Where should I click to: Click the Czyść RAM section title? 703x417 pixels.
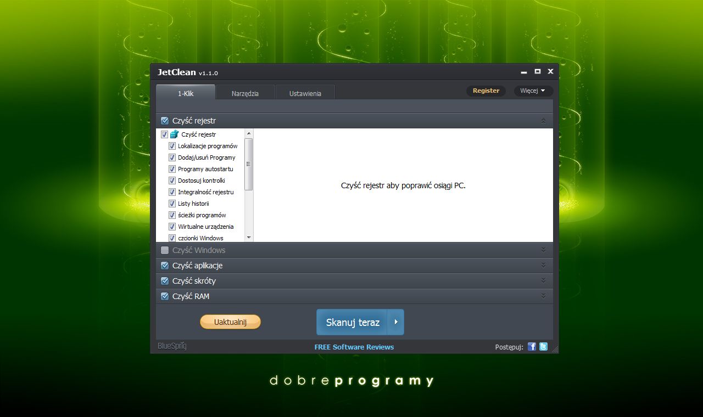pos(191,296)
